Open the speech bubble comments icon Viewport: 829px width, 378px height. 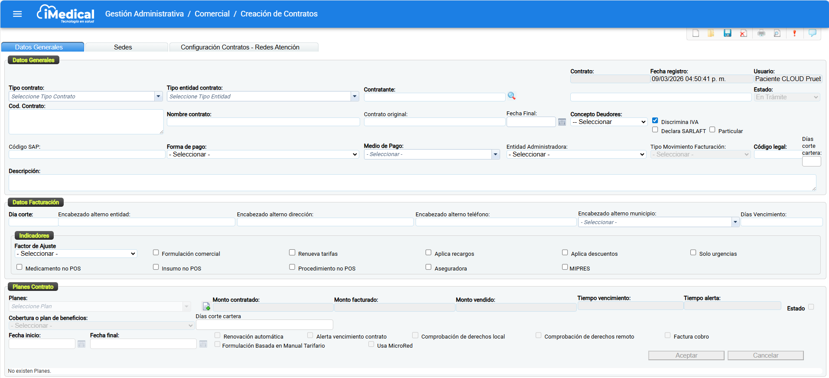click(x=812, y=33)
